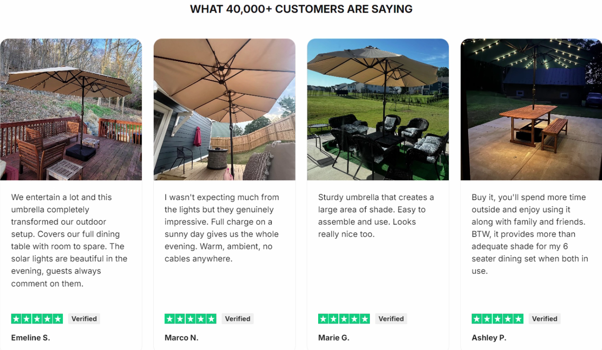602x350 pixels.
Task: Click reviewer name Marco N.
Action: tap(181, 338)
